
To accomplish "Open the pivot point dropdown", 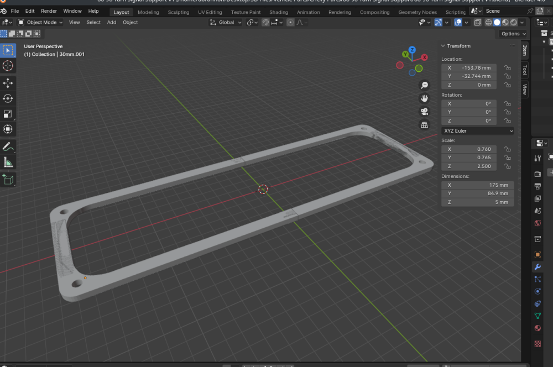I will pyautogui.click(x=252, y=23).
